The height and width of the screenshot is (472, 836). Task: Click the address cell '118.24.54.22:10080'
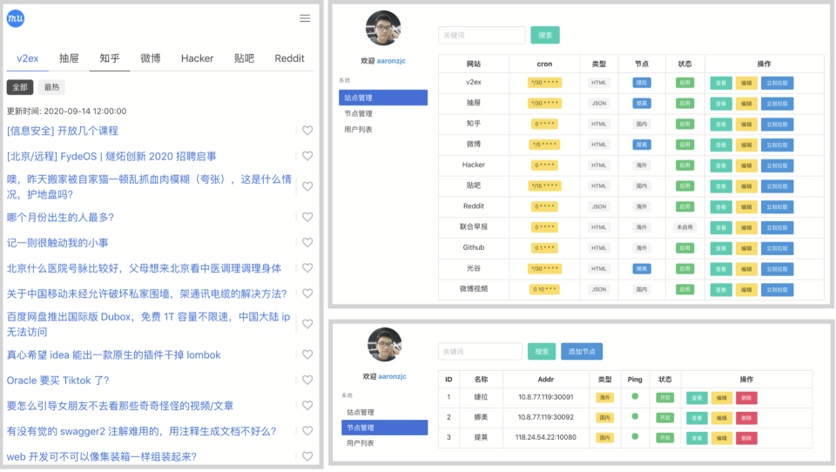(545, 437)
